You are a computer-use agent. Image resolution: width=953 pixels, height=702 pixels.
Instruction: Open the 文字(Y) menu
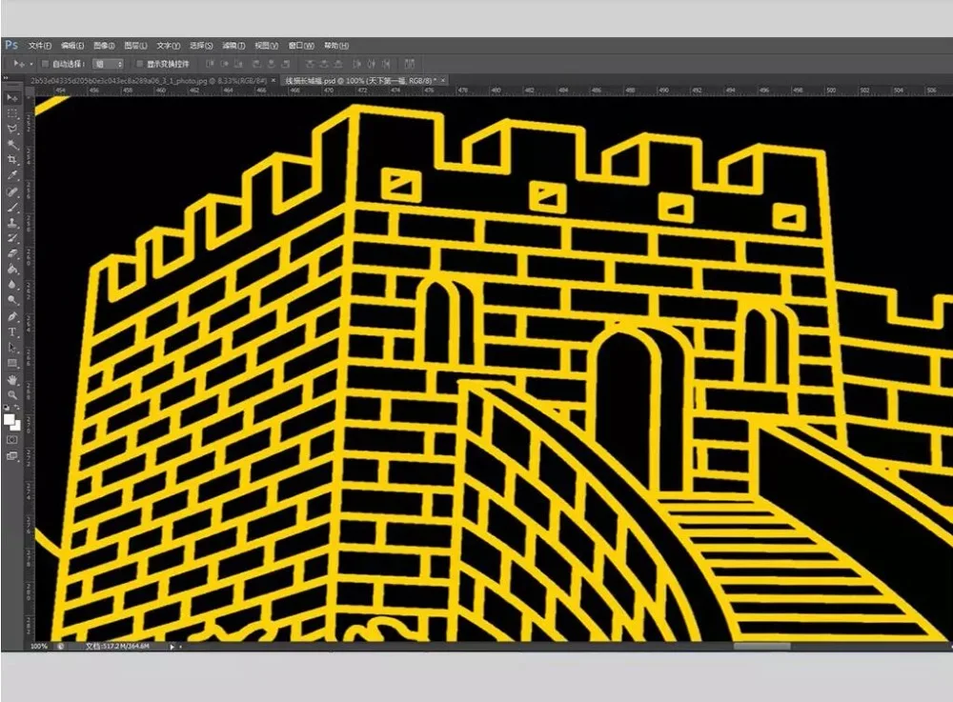click(169, 46)
